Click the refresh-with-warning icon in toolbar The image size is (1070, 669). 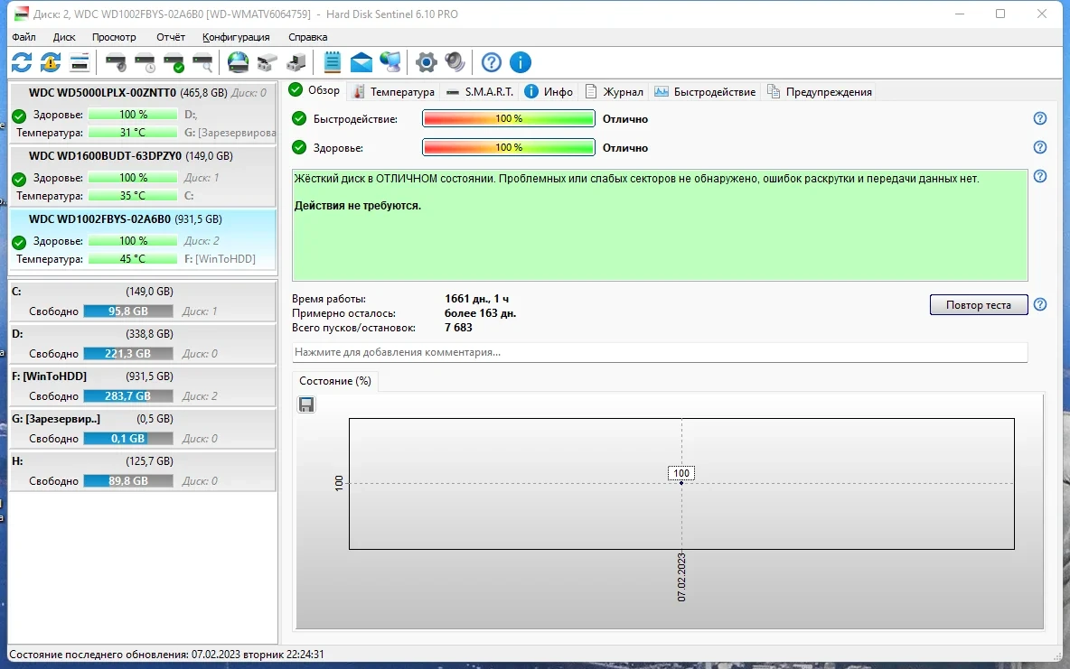tap(51, 62)
